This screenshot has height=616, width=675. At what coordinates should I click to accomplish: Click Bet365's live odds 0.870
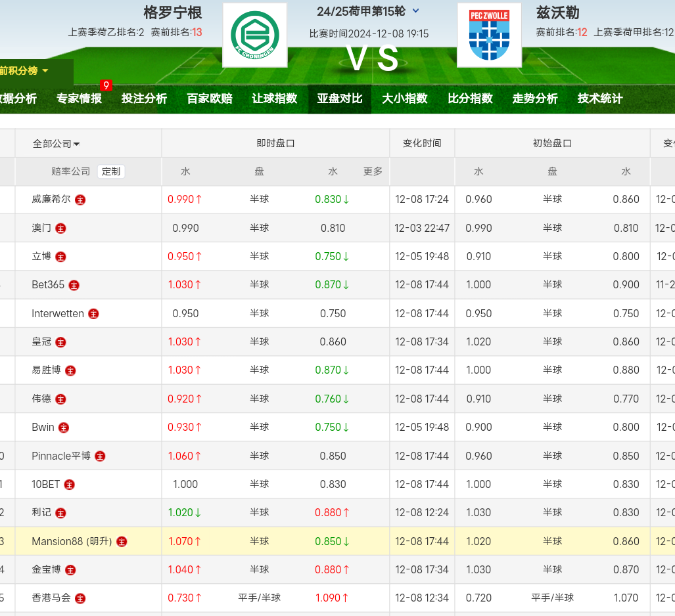pyautogui.click(x=332, y=285)
